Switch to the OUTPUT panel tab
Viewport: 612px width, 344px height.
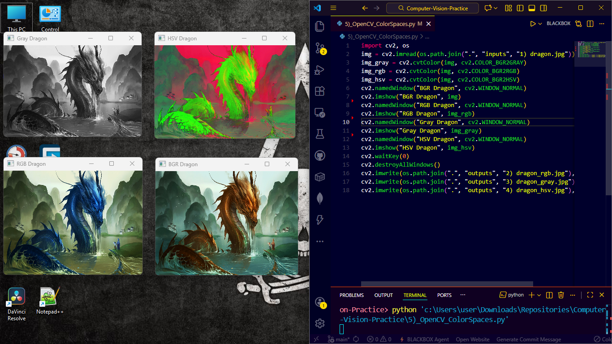[x=384, y=295]
